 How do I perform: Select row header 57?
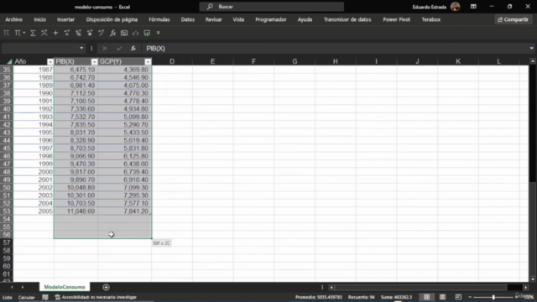click(7, 242)
